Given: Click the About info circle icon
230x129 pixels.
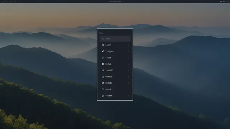Looking at the screenshot, I should [103, 89].
